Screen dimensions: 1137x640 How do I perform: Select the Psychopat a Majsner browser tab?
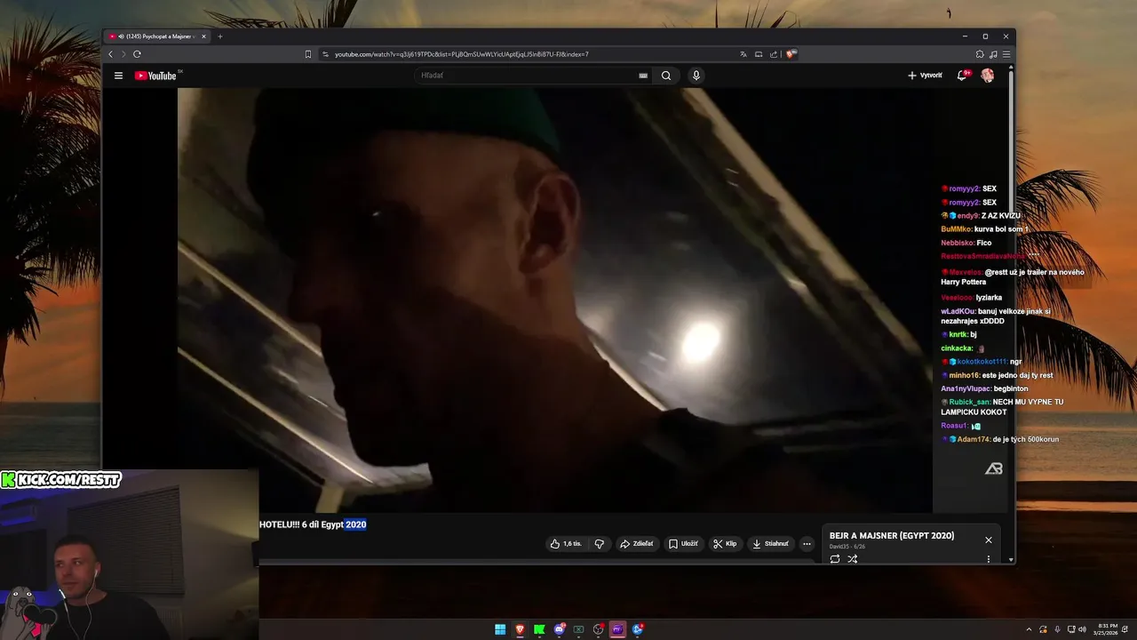155,36
